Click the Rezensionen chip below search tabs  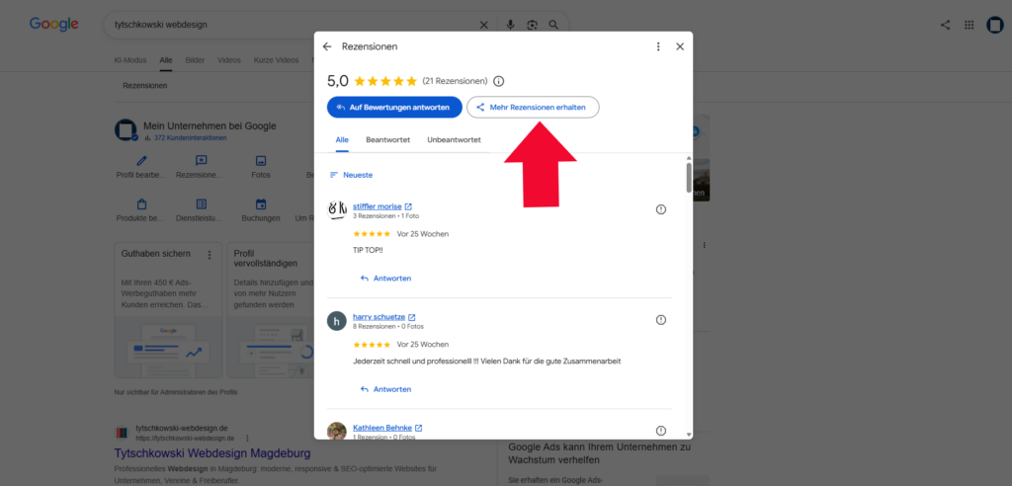coord(145,85)
